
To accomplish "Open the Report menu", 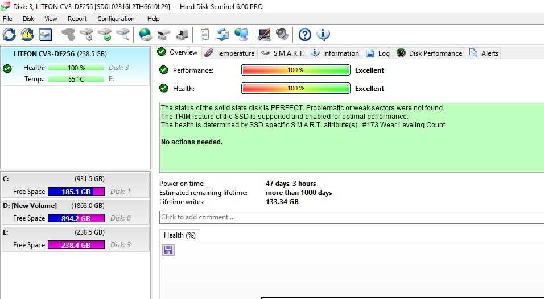I will 77,19.
